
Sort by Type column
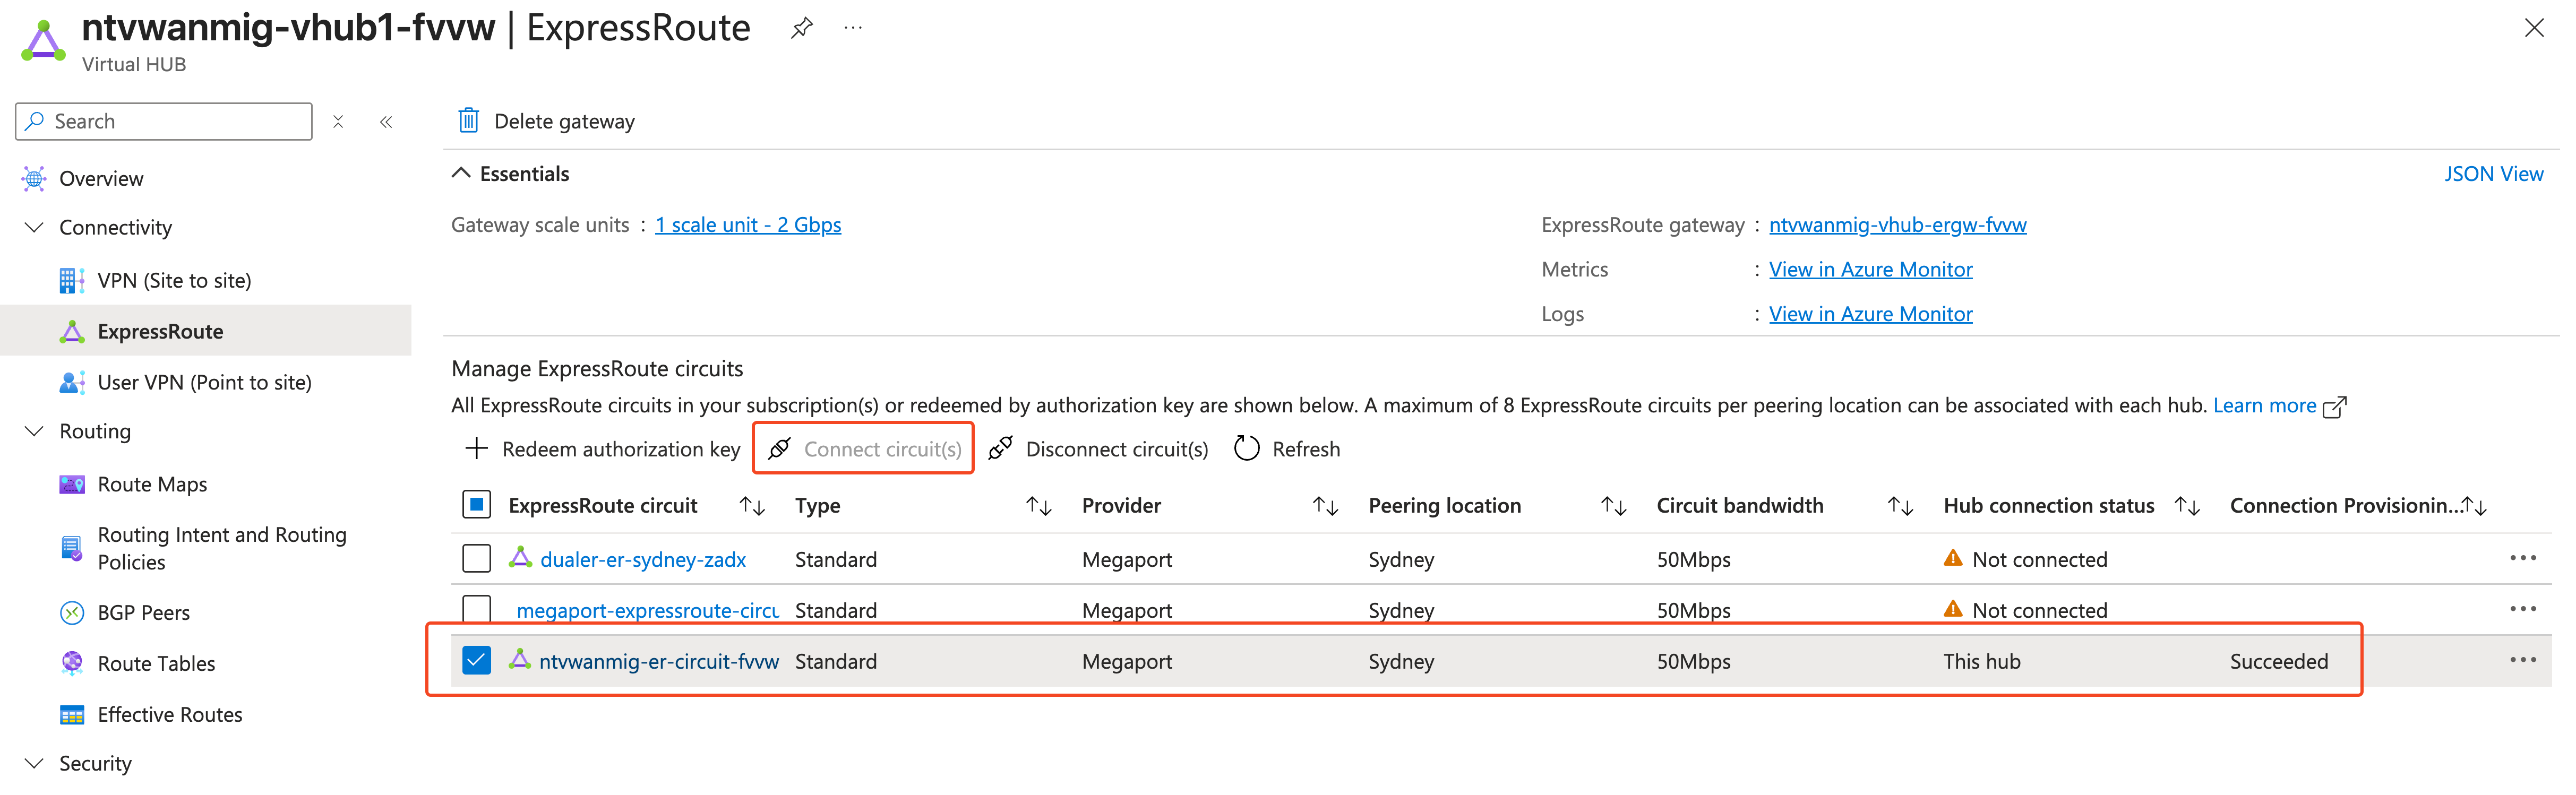click(1039, 506)
